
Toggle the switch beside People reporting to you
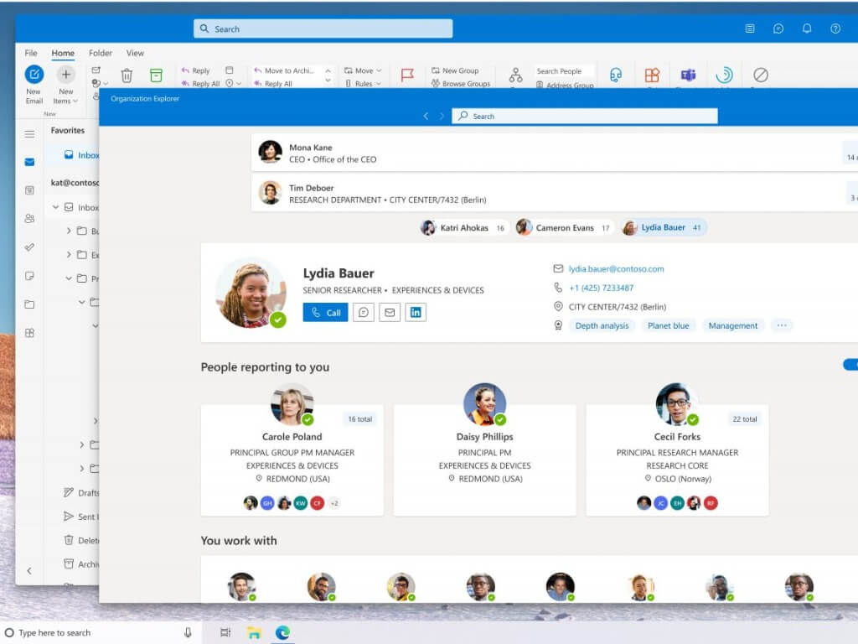coord(850,365)
